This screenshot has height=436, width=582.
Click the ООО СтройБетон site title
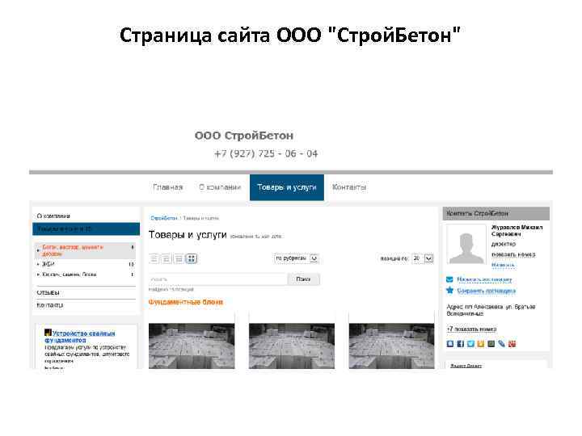coord(244,136)
